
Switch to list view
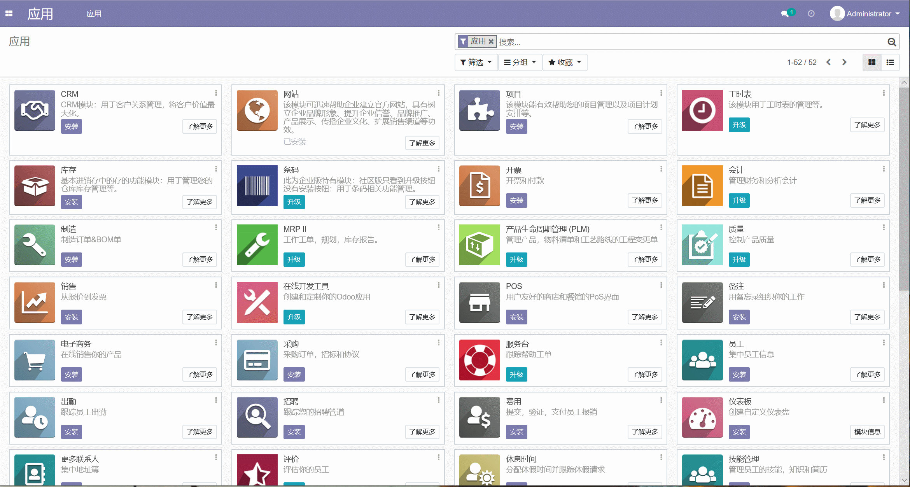point(890,62)
